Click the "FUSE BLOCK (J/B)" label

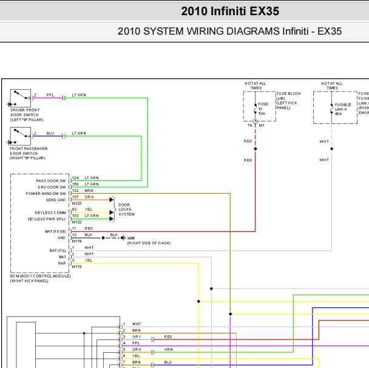289,96
